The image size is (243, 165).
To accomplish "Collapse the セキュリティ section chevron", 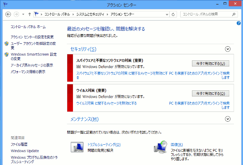I will 228,49.
